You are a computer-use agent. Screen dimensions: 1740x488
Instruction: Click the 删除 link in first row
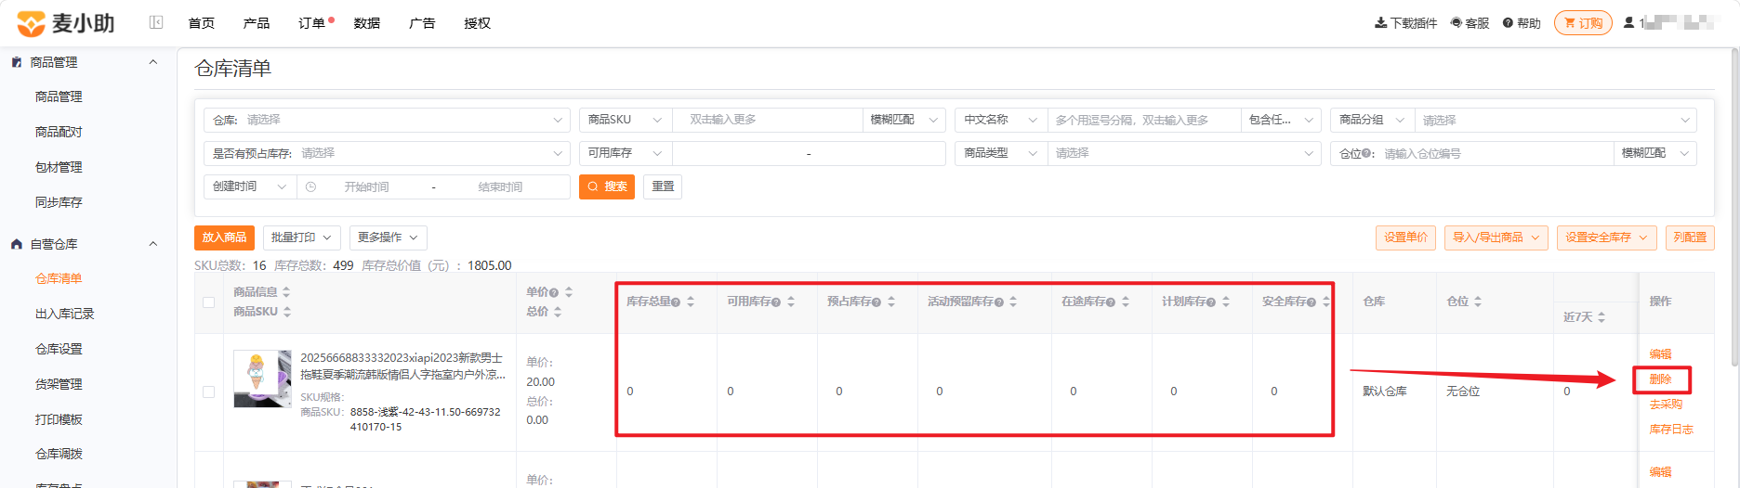tap(1660, 379)
